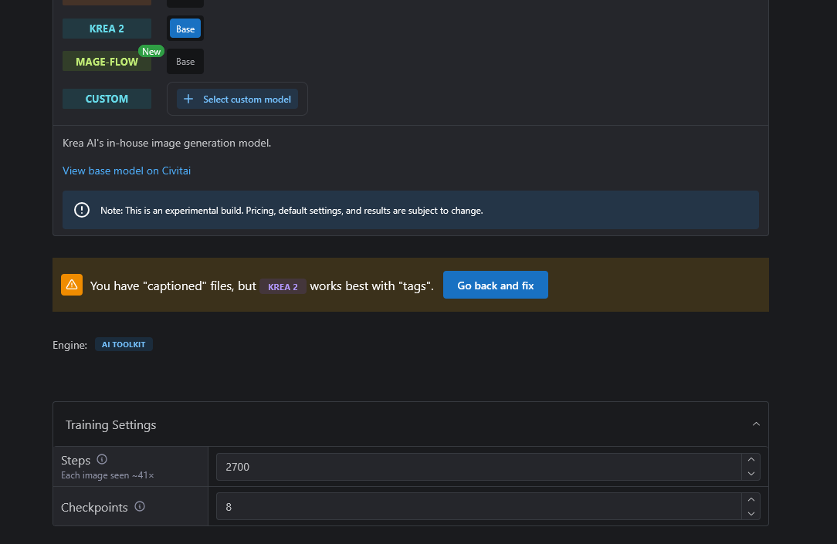
Task: Click Go back and fix button
Action: tap(496, 285)
